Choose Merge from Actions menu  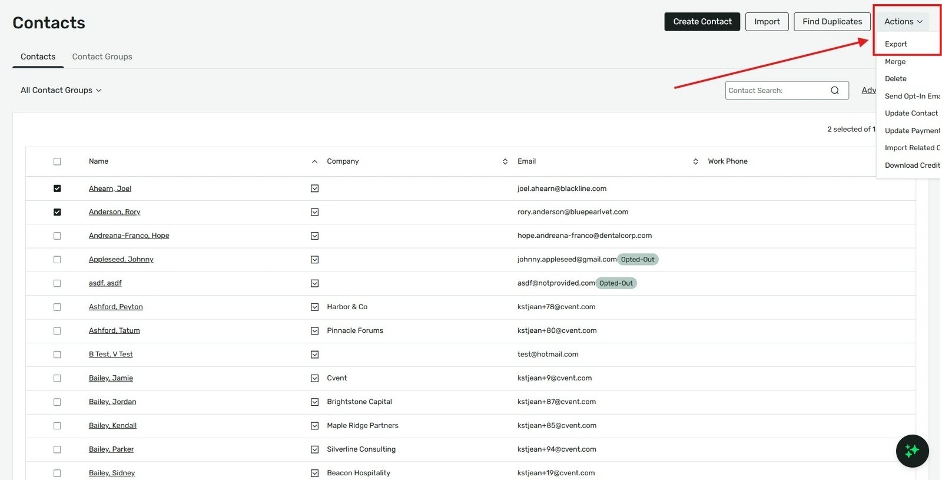pyautogui.click(x=895, y=62)
